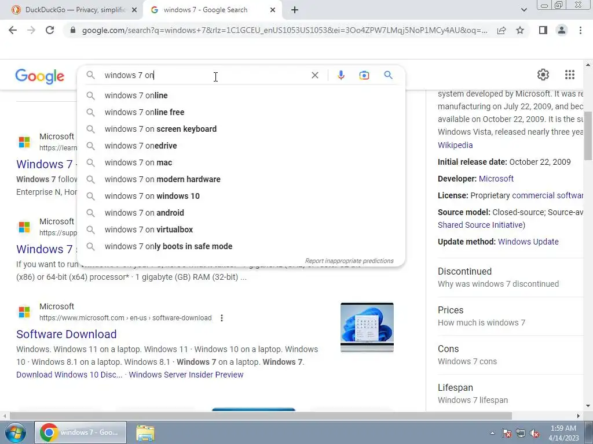Follow the Microsoft developer link
This screenshot has width=593, height=444.
[x=496, y=179]
